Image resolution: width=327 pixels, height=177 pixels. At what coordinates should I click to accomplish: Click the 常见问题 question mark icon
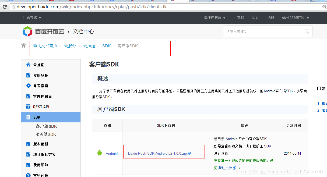pyautogui.click(x=28, y=175)
